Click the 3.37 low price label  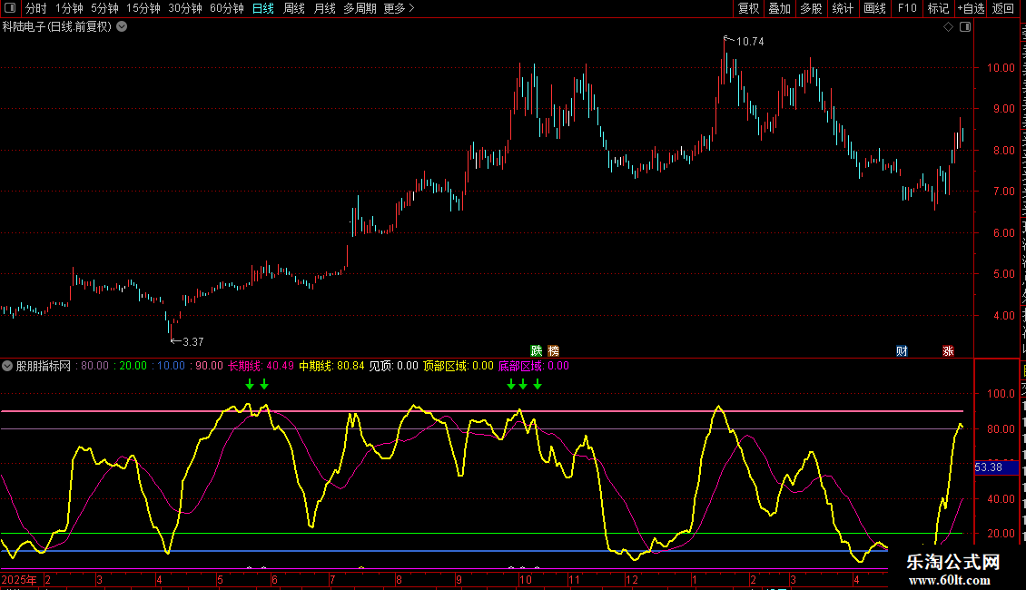coord(193,341)
